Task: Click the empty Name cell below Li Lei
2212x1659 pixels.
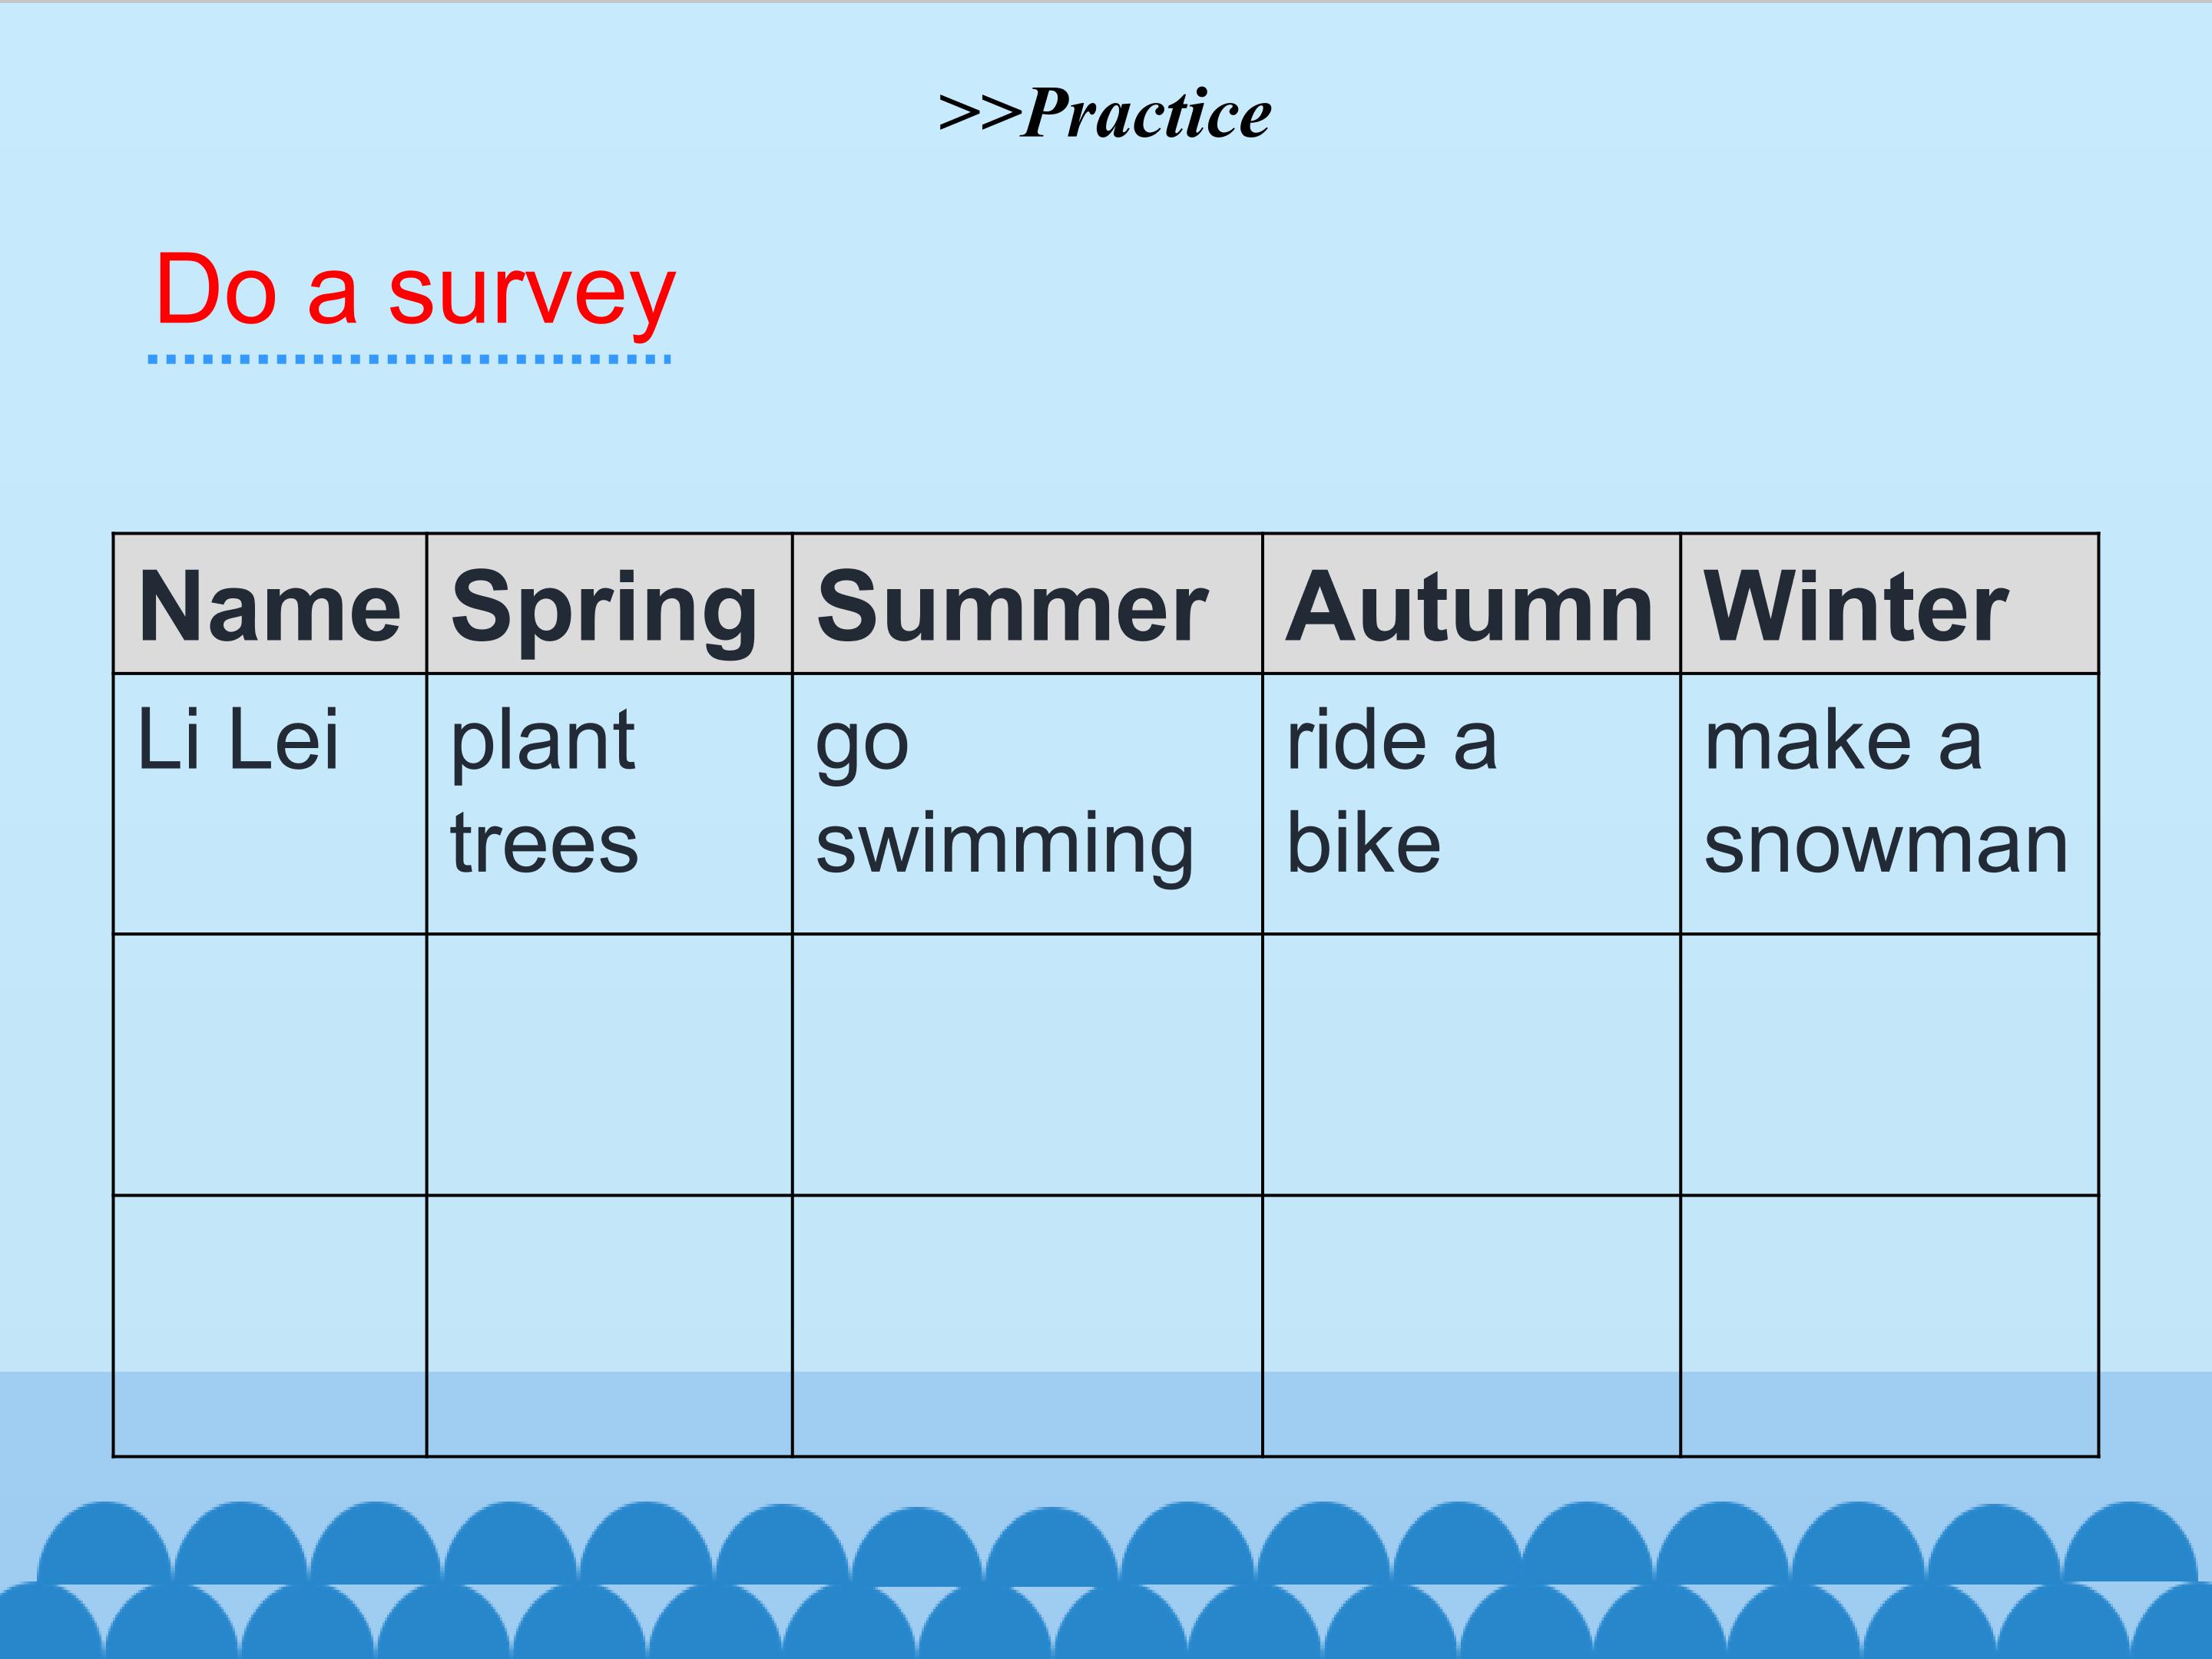Action: point(270,1065)
